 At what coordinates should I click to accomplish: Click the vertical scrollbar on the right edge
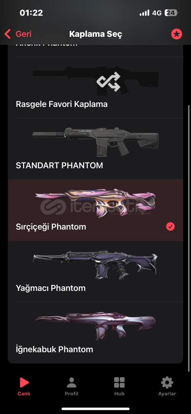tap(188, 238)
